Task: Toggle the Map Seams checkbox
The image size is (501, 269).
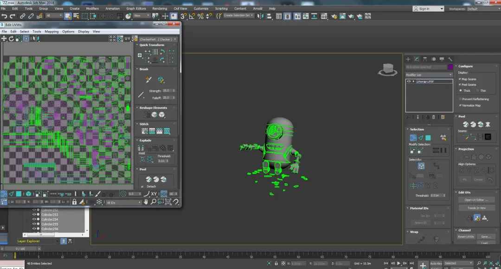Action: (460, 79)
